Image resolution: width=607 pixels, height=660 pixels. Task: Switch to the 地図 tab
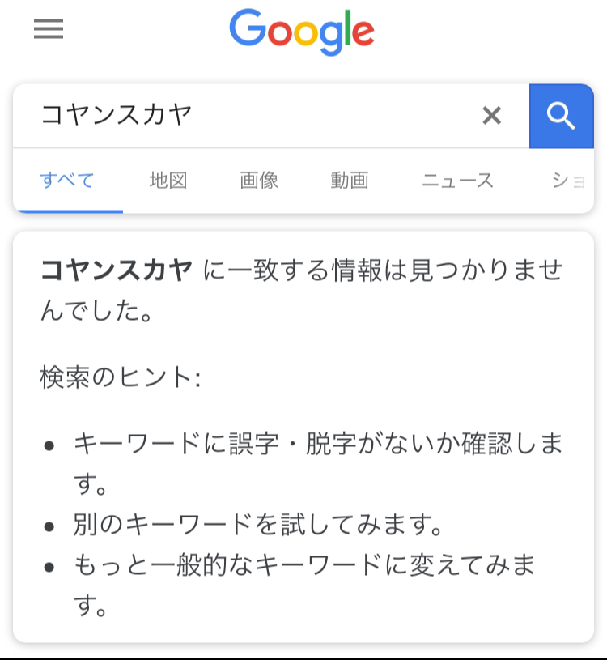pyautogui.click(x=168, y=181)
